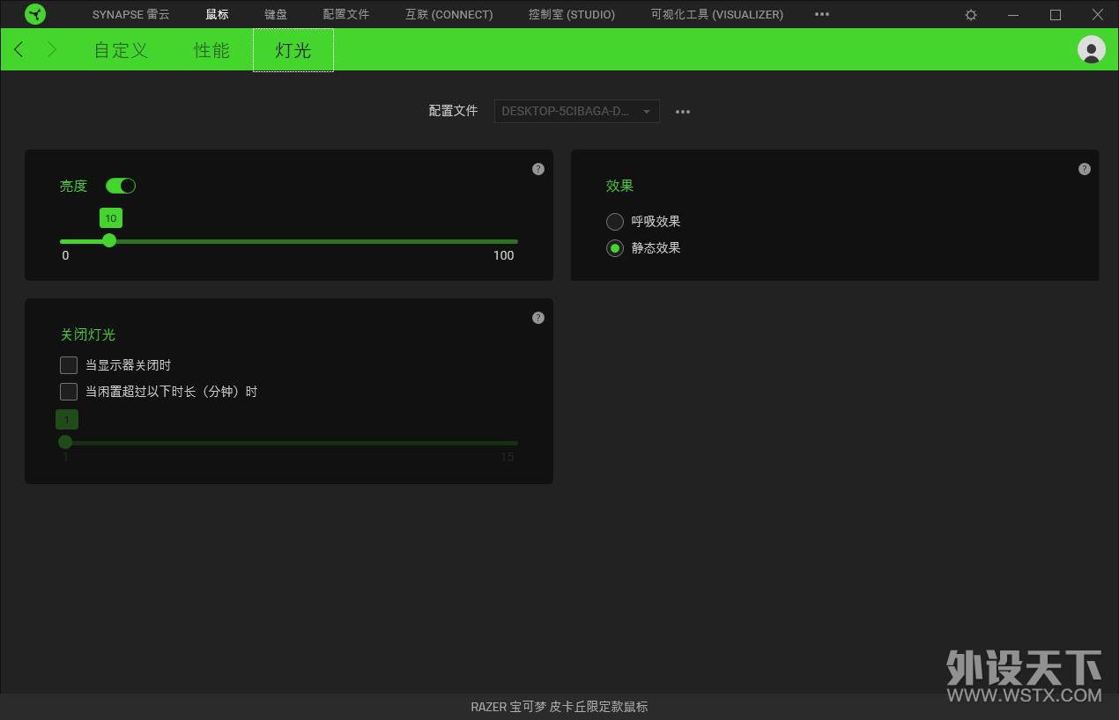This screenshot has width=1119, height=720.
Task: Select 静态效果 radio option
Action: point(615,248)
